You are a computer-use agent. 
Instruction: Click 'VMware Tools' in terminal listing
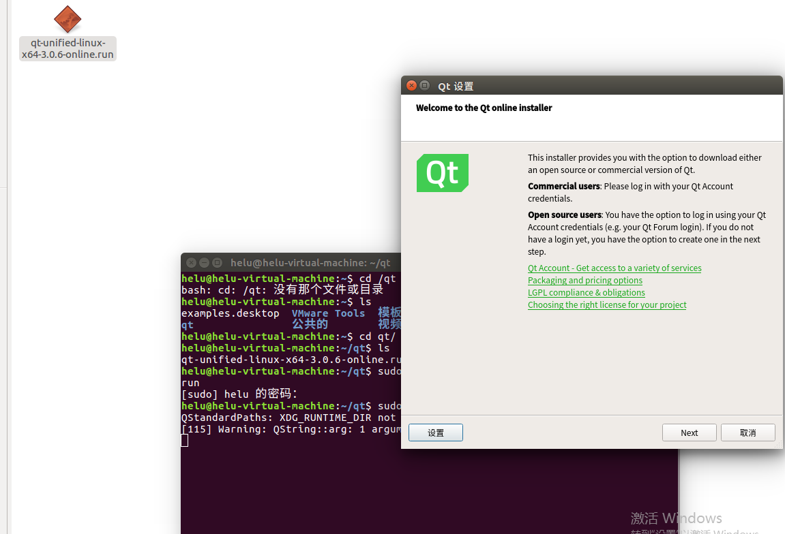pos(329,313)
